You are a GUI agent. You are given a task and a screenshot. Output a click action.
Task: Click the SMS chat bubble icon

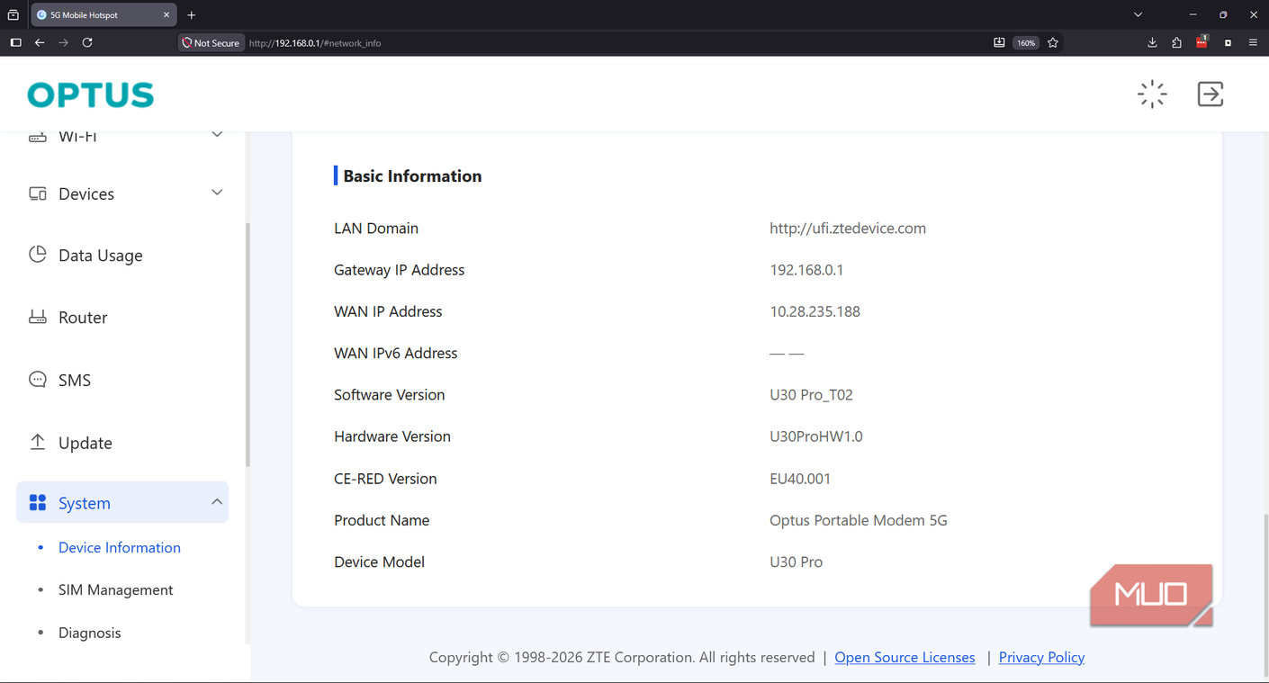point(38,380)
